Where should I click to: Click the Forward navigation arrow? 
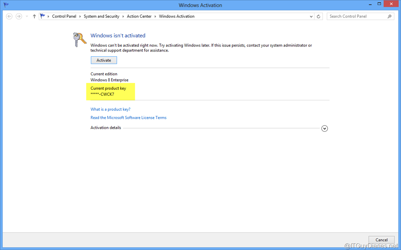click(x=19, y=16)
